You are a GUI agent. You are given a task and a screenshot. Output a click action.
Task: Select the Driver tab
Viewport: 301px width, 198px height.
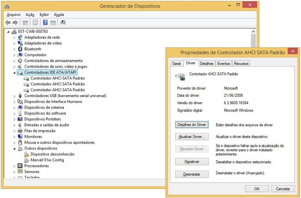point(191,63)
